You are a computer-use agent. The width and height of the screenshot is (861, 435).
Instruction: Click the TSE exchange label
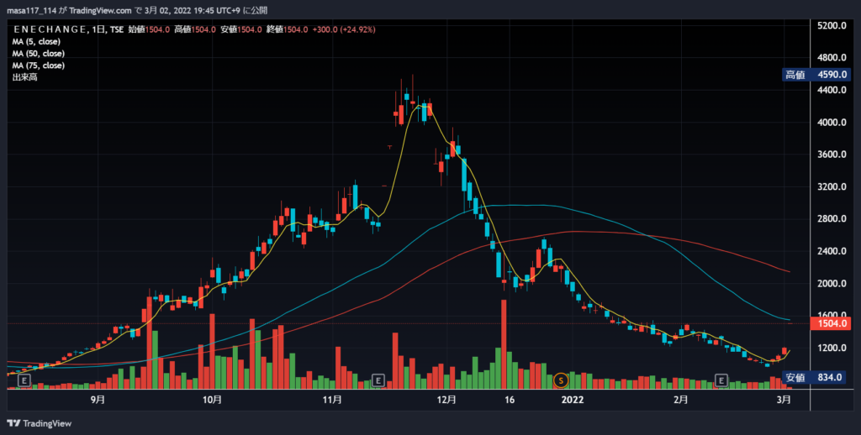(116, 29)
